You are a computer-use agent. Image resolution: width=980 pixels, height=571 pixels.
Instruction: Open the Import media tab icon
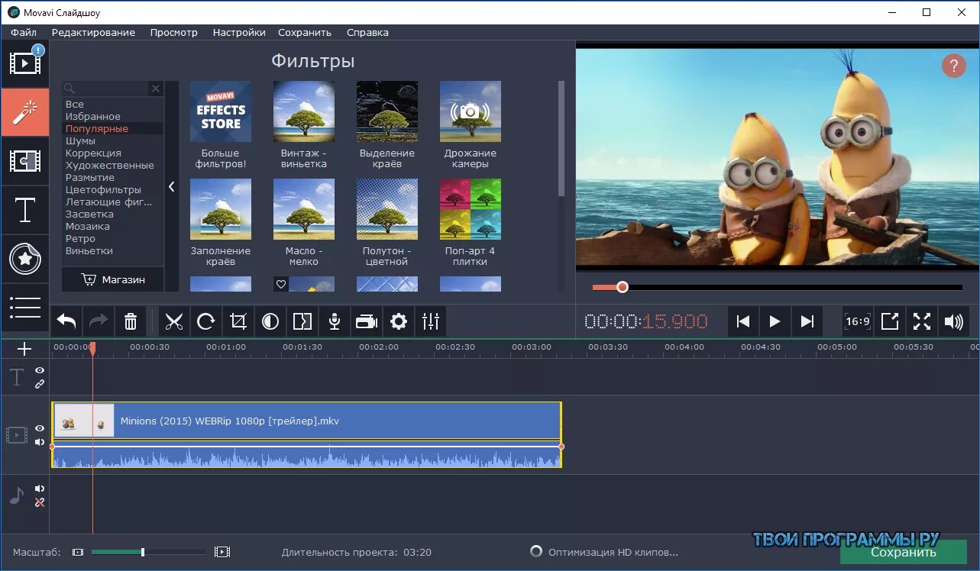coord(24,63)
